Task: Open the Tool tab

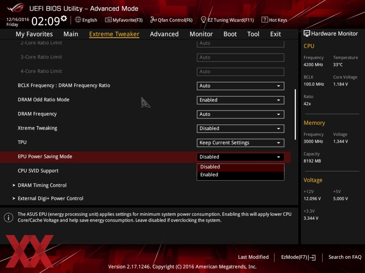Action: [x=253, y=34]
